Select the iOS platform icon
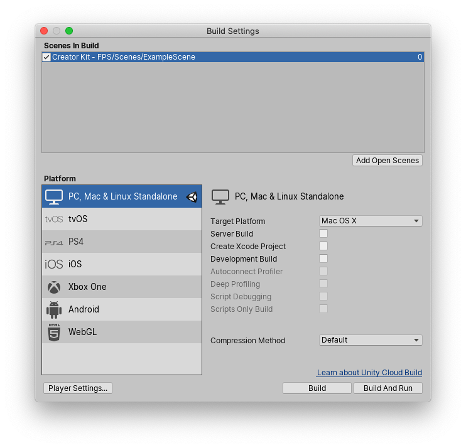 [53, 265]
